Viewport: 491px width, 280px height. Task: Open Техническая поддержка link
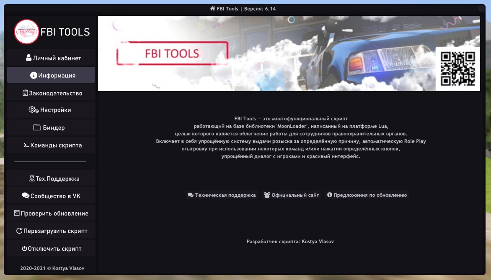click(221, 195)
